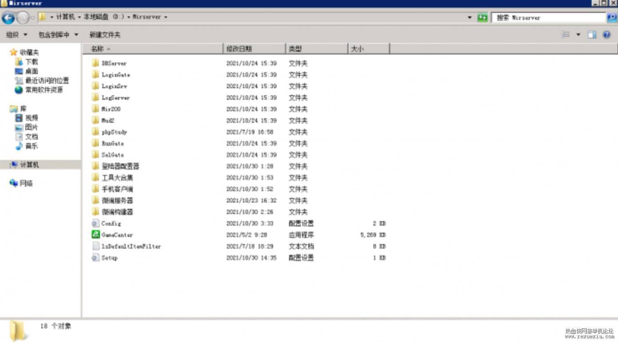The image size is (618, 343).
Task: Select 网络 in the navigation pane
Action: (26, 183)
